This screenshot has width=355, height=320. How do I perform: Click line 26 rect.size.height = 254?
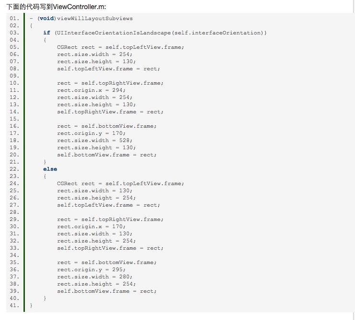click(96, 198)
